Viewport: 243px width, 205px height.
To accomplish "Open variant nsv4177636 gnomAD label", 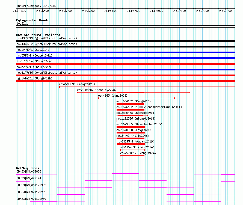I will [x=47, y=73].
